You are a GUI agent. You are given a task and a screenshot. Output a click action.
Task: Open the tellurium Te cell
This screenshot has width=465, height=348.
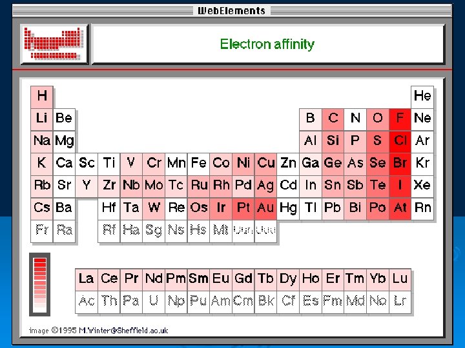pos(378,186)
